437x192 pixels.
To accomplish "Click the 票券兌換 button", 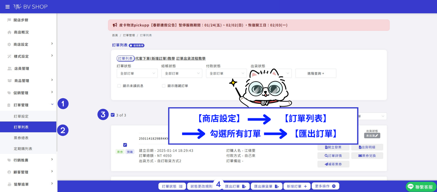I will [367, 156].
